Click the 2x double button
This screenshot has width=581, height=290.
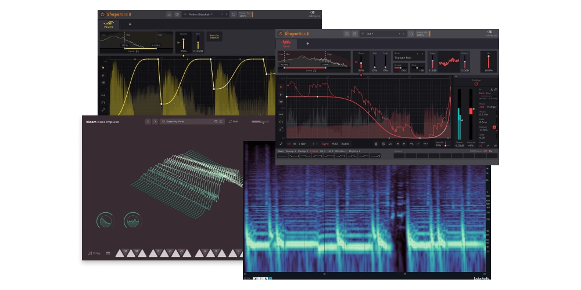click(x=390, y=144)
